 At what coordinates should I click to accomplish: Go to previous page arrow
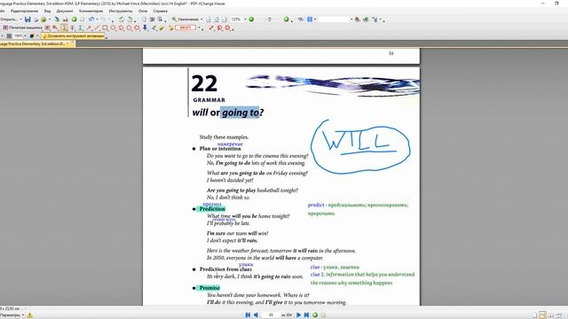pos(256,315)
